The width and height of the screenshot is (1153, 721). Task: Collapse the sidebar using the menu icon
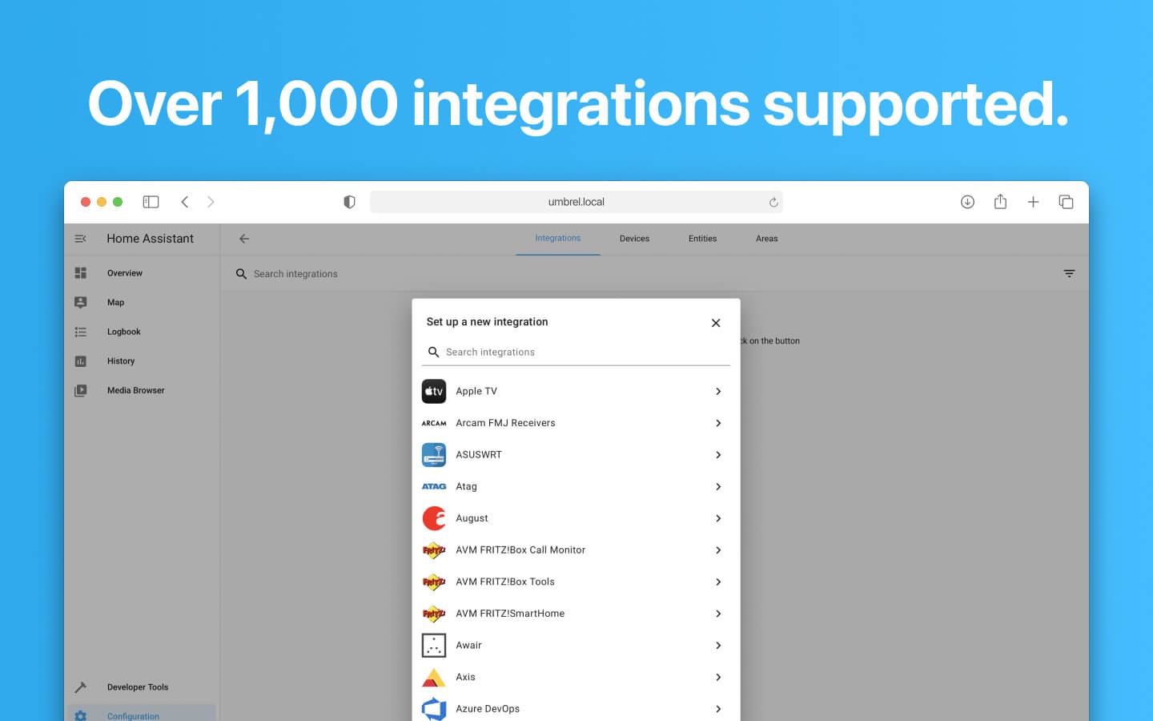click(79, 238)
